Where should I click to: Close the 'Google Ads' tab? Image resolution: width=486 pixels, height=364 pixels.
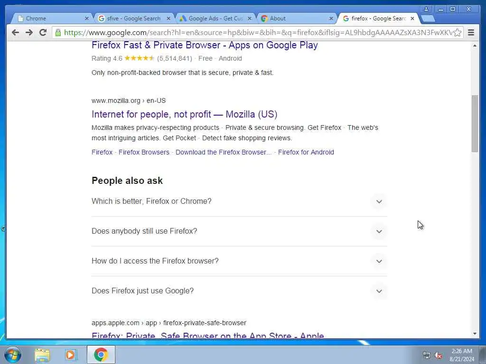[250, 18]
